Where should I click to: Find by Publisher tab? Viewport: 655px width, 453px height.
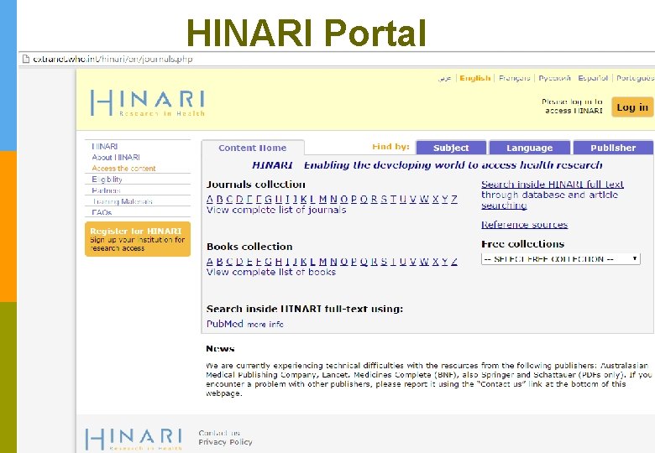613,148
